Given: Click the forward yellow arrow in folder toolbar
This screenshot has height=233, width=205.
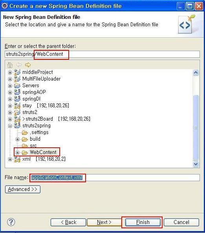Looking at the screenshot, I should tap(28, 65).
